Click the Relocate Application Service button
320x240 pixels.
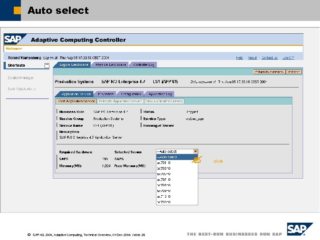click(120, 101)
